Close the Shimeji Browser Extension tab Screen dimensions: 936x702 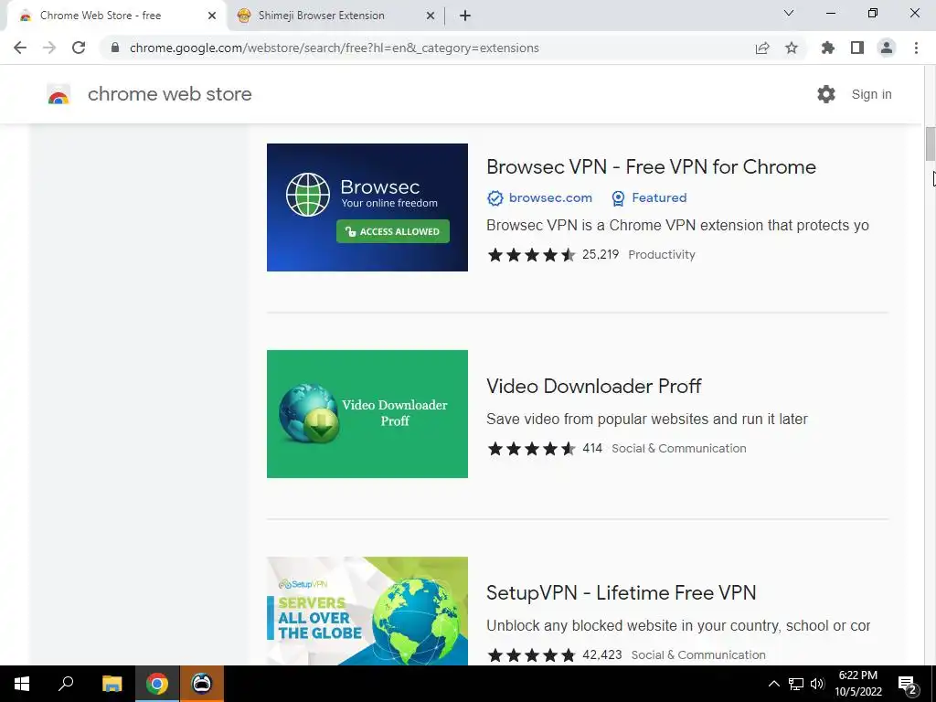tap(431, 16)
